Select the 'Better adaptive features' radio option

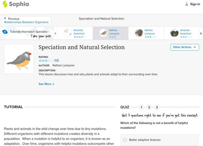coord(125,140)
